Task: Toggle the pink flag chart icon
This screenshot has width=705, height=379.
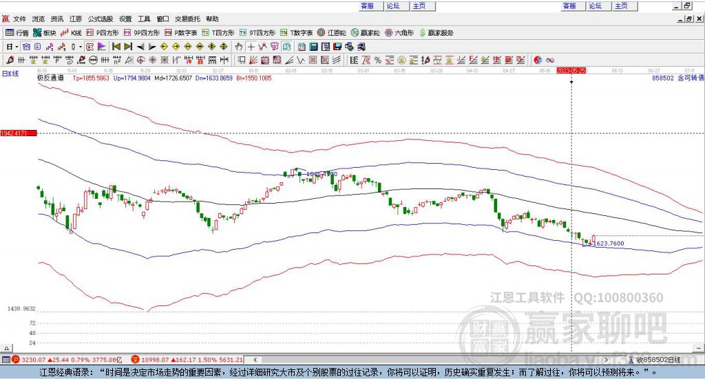Action: [x=102, y=47]
